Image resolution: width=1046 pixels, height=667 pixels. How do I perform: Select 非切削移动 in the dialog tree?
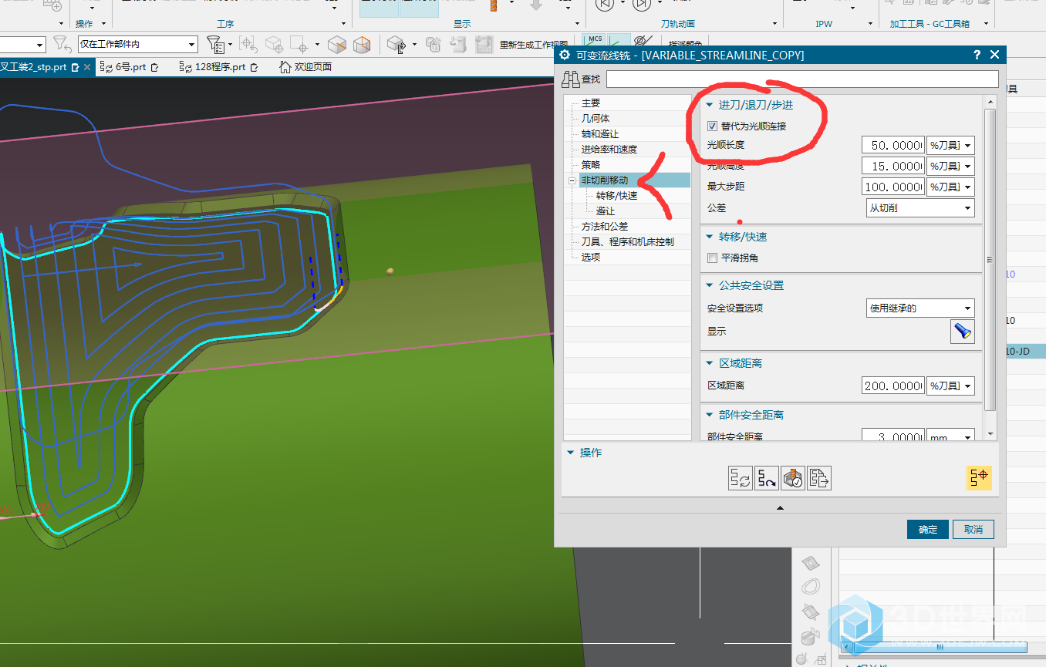(605, 180)
